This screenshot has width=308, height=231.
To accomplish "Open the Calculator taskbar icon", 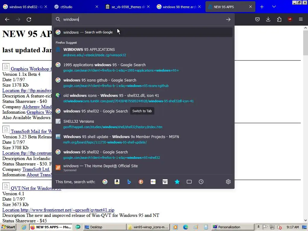I will [206, 227].
